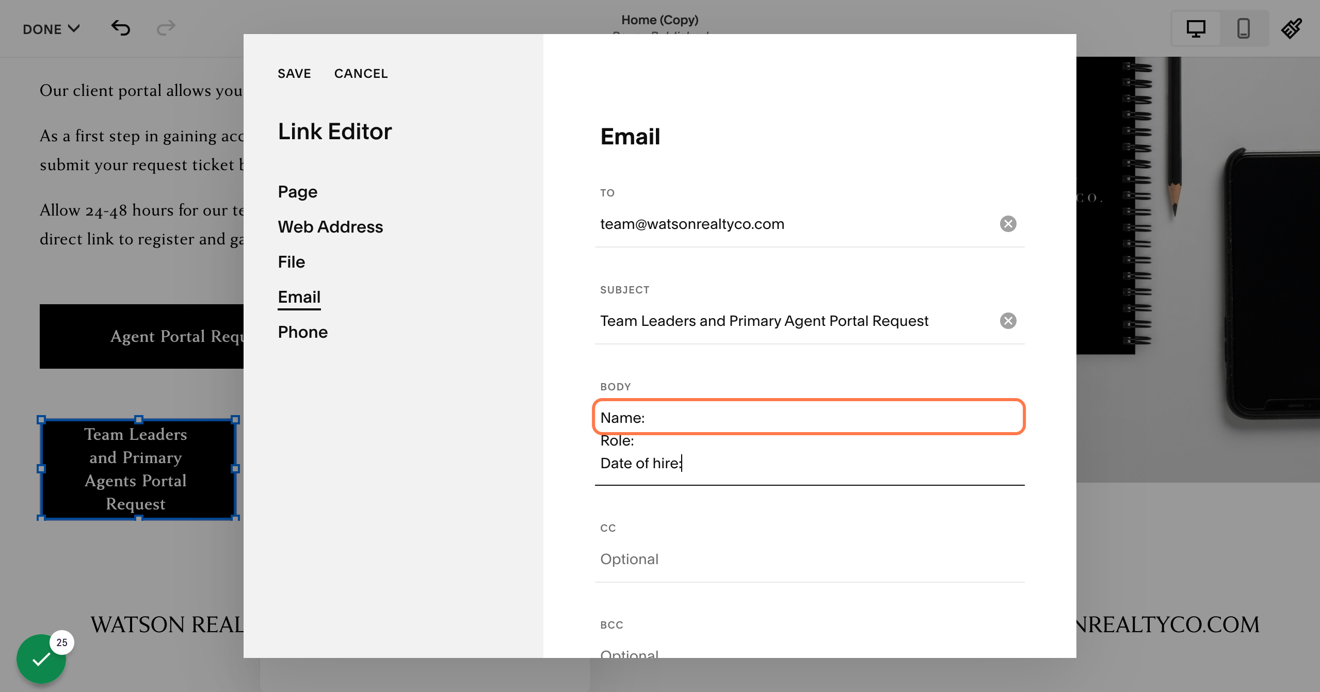Clear the SUBJECT field text

click(1008, 321)
